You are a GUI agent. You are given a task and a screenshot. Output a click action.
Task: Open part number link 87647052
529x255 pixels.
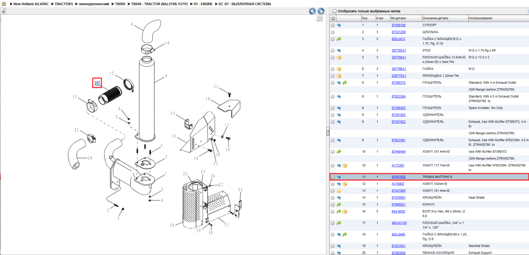(398, 177)
